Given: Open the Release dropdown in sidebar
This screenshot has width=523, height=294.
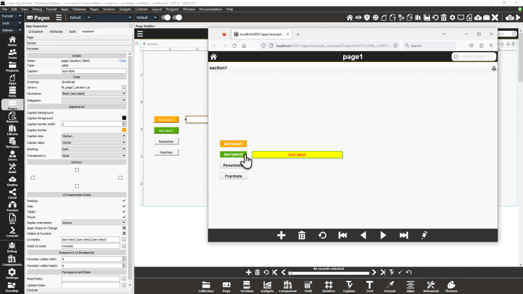Looking at the screenshot, I should pos(12,30).
